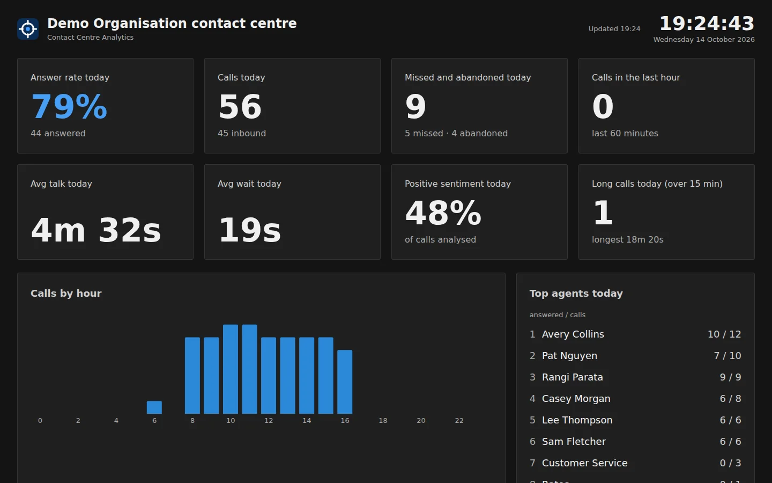Click the Contact Centre Analytics logo icon
Image resolution: width=772 pixels, height=483 pixels.
[28, 29]
